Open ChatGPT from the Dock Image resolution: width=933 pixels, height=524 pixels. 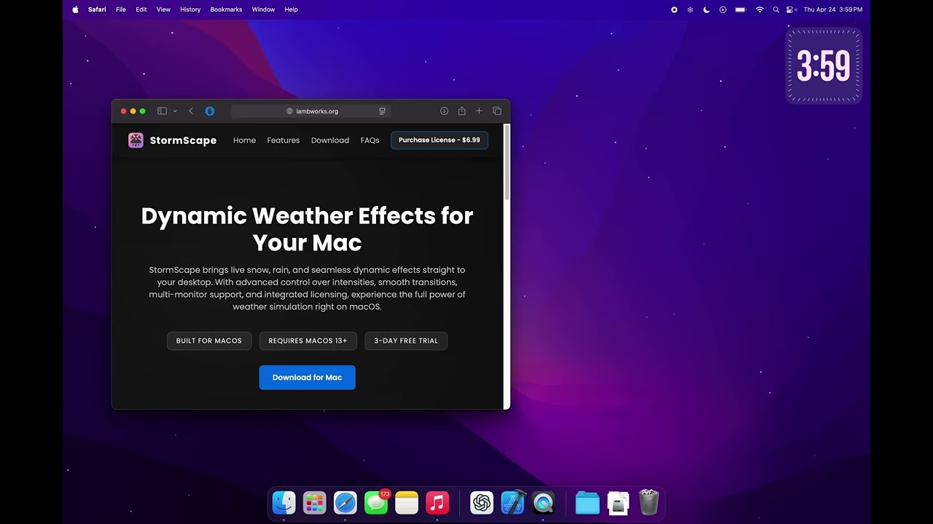coord(482,503)
